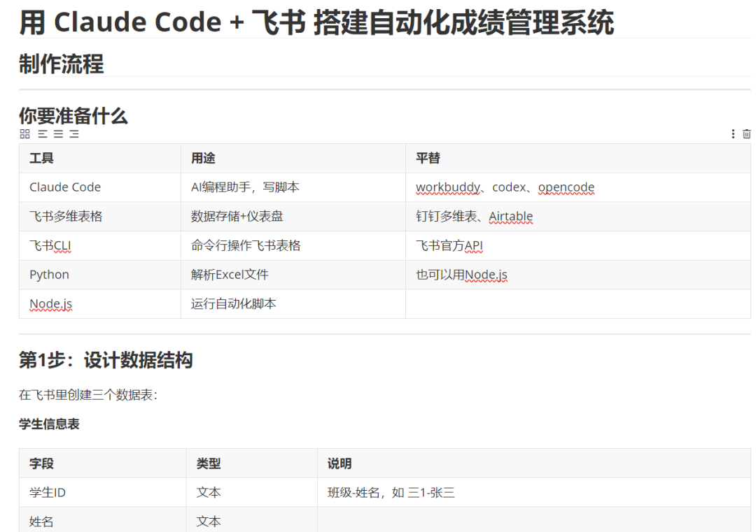Select the Python table cell

coord(100,275)
